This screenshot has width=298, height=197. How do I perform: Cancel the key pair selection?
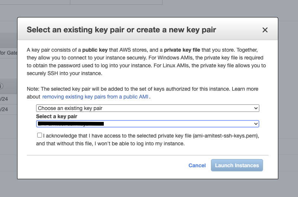coord(197,165)
